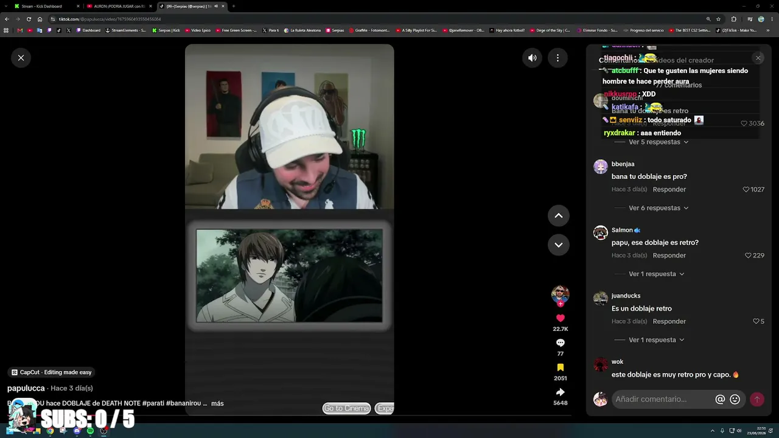
Task: Expand the 1 reply under juanducks
Action: coord(657,340)
